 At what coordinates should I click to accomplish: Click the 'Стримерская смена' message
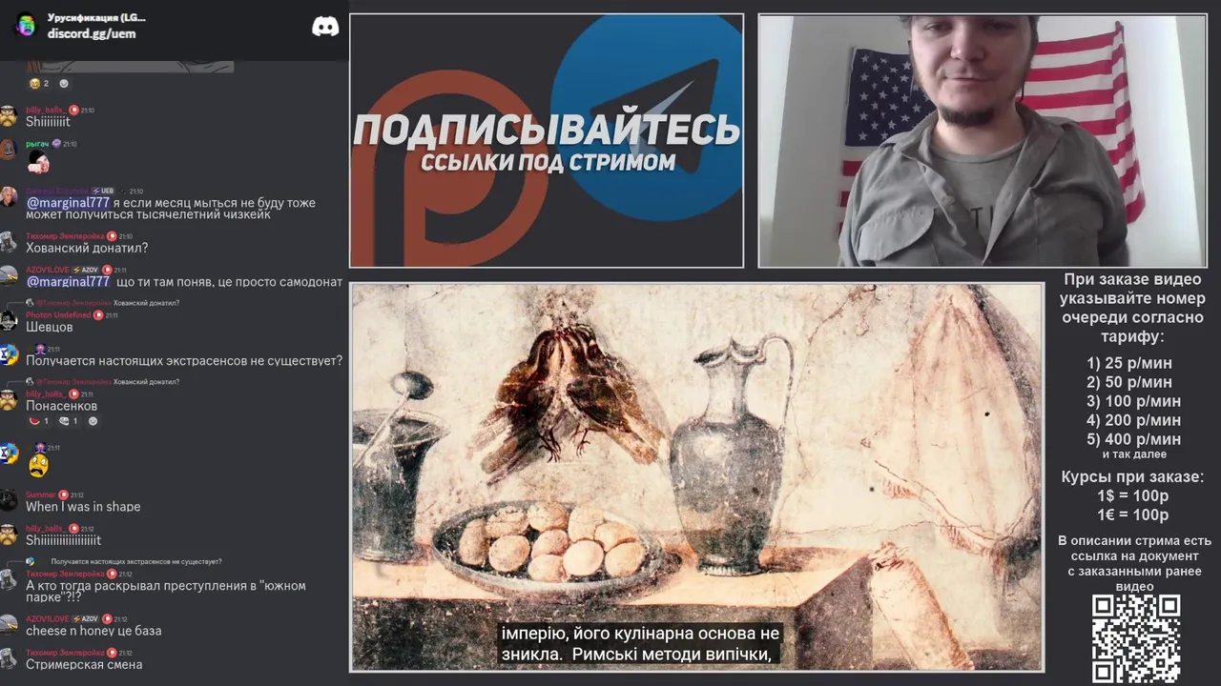[84, 664]
